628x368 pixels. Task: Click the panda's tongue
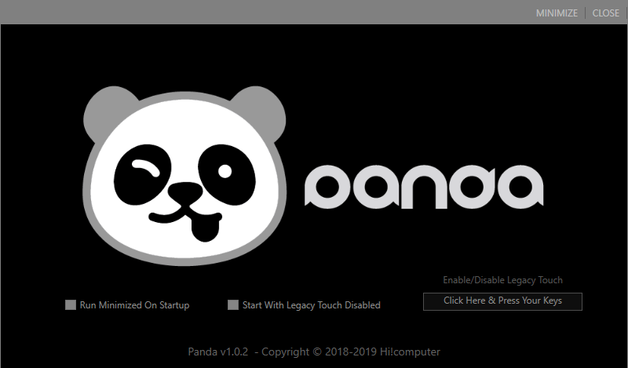(206, 230)
